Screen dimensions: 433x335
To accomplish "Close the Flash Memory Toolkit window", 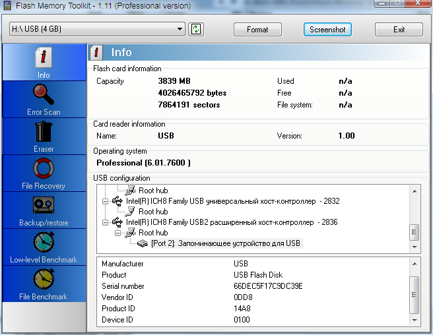I will pos(418,3).
